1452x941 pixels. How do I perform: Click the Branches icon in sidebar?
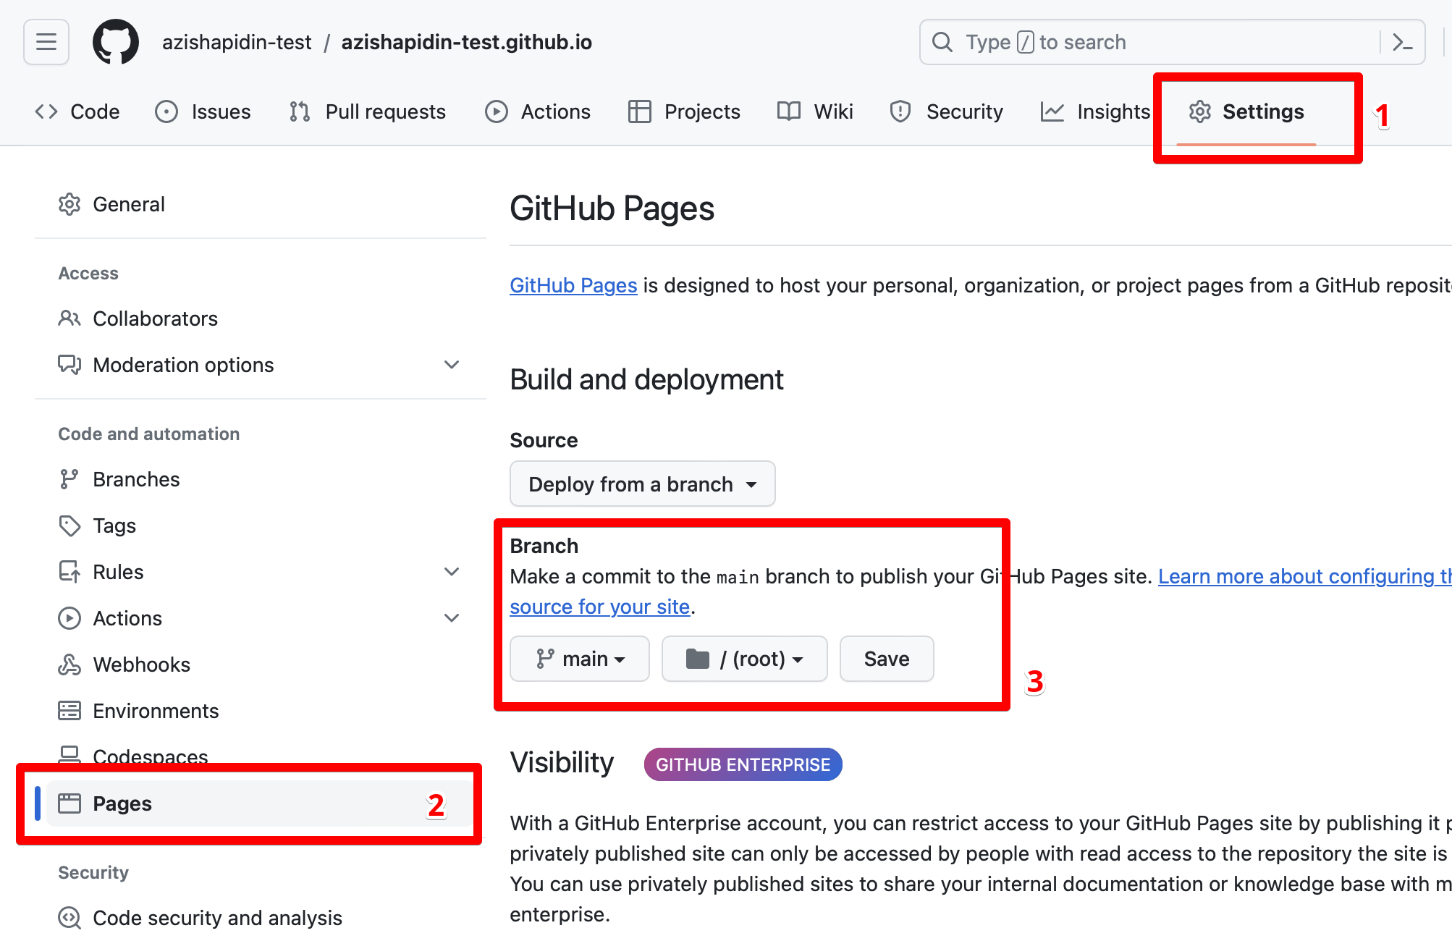tap(69, 479)
